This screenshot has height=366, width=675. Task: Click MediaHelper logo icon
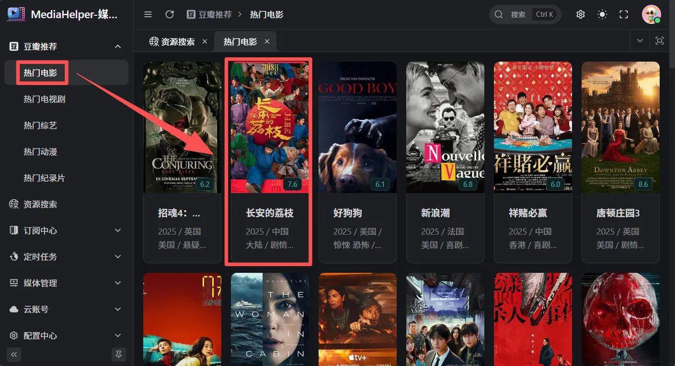click(x=16, y=14)
